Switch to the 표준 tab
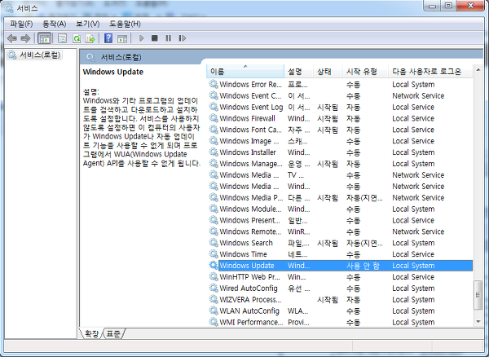489x357 pixels. tap(113, 333)
